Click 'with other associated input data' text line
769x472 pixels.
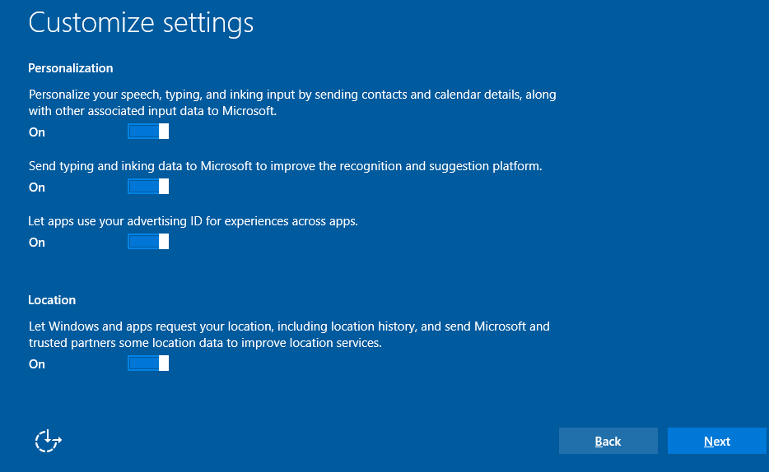[152, 111]
